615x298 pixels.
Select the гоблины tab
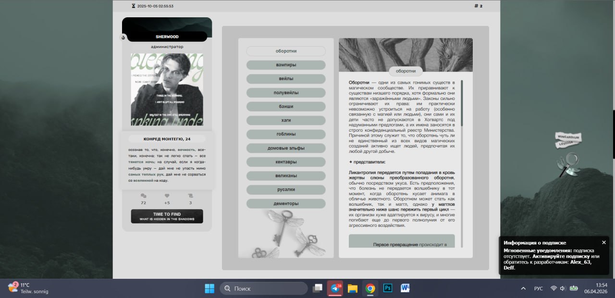pyautogui.click(x=286, y=134)
